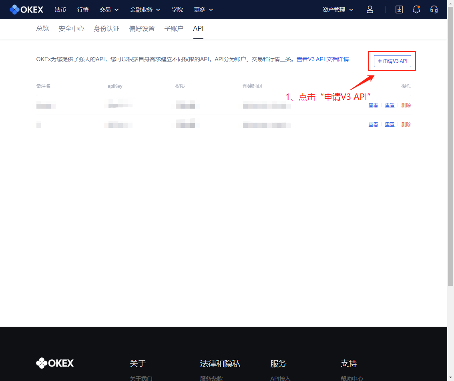Screen dimensions: 454x381
Task: Click the 服务 footer heading
Action: [x=278, y=363]
